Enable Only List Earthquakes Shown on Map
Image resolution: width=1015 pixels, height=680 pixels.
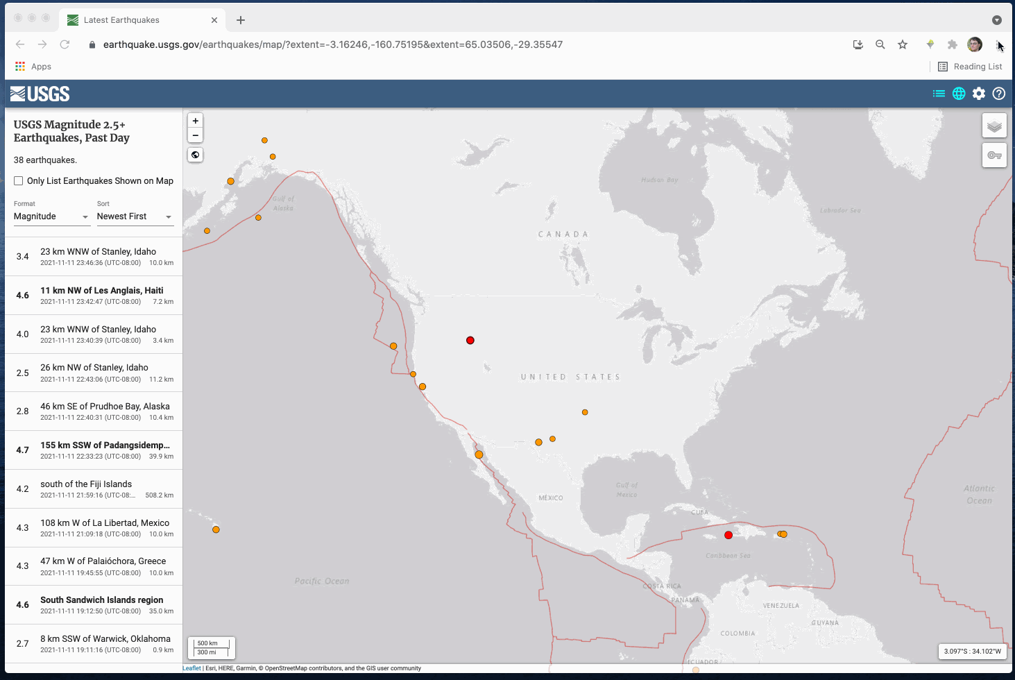19,181
